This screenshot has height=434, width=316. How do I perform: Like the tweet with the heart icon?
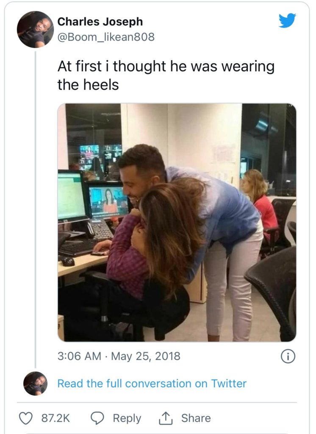coord(25,418)
